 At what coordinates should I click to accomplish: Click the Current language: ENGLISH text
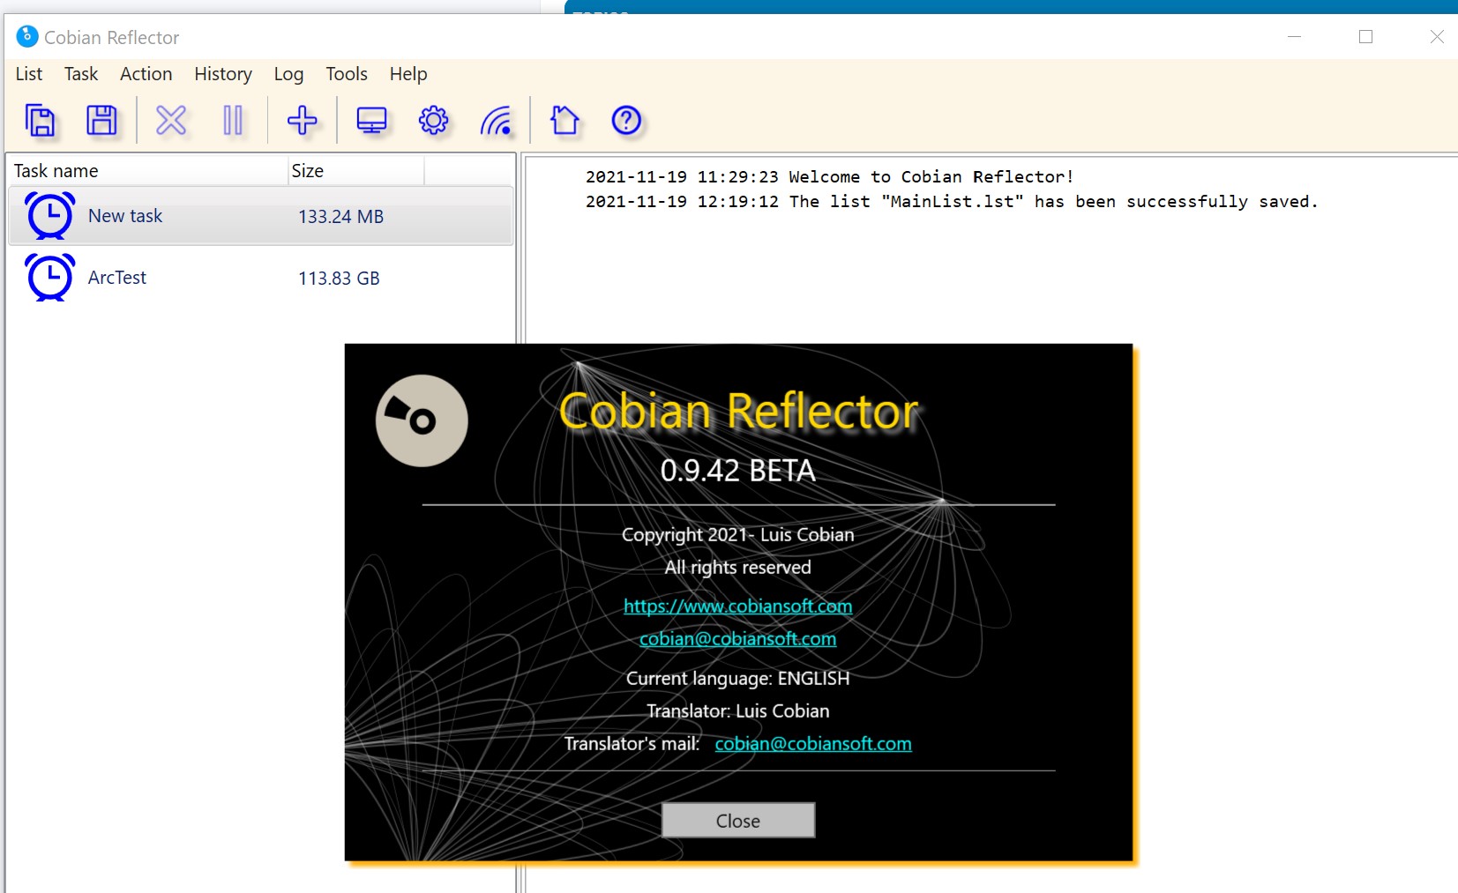(x=738, y=679)
